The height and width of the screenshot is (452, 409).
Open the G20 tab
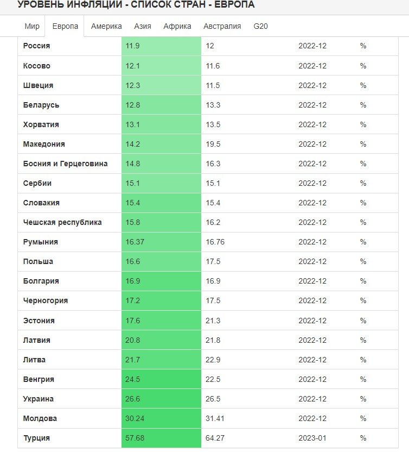click(x=260, y=26)
